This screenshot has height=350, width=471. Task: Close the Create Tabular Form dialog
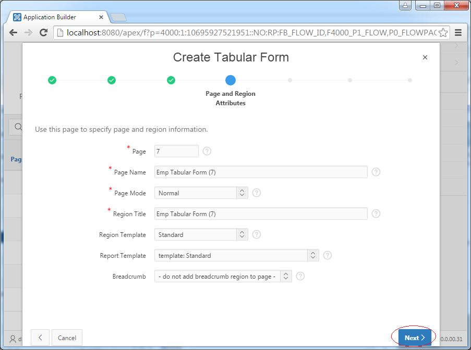pos(425,57)
